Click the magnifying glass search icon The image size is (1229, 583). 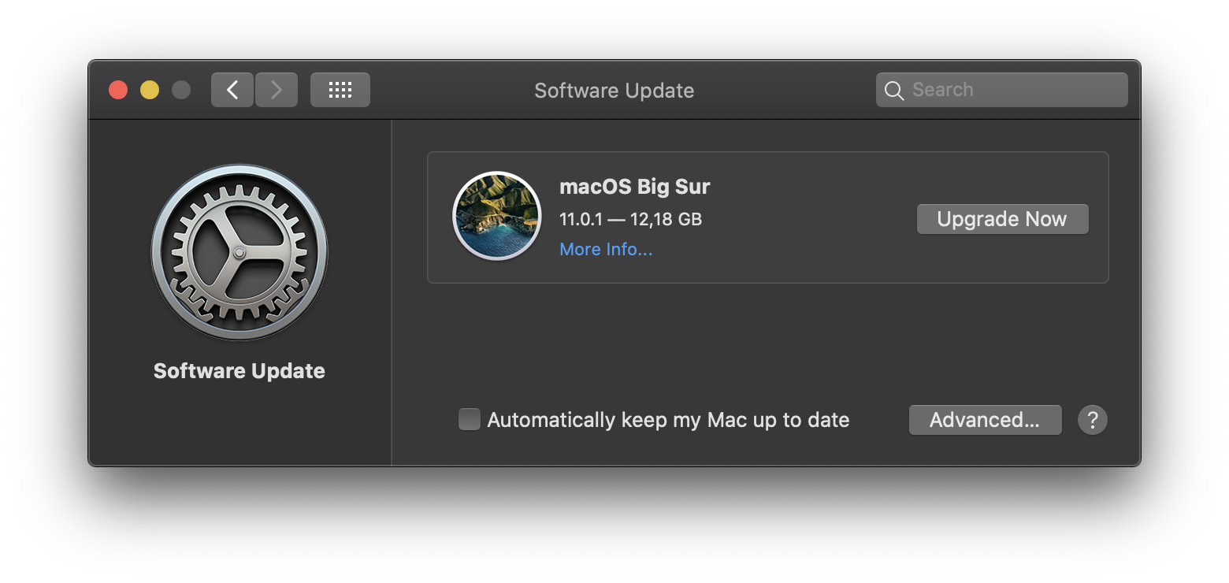[x=894, y=91]
